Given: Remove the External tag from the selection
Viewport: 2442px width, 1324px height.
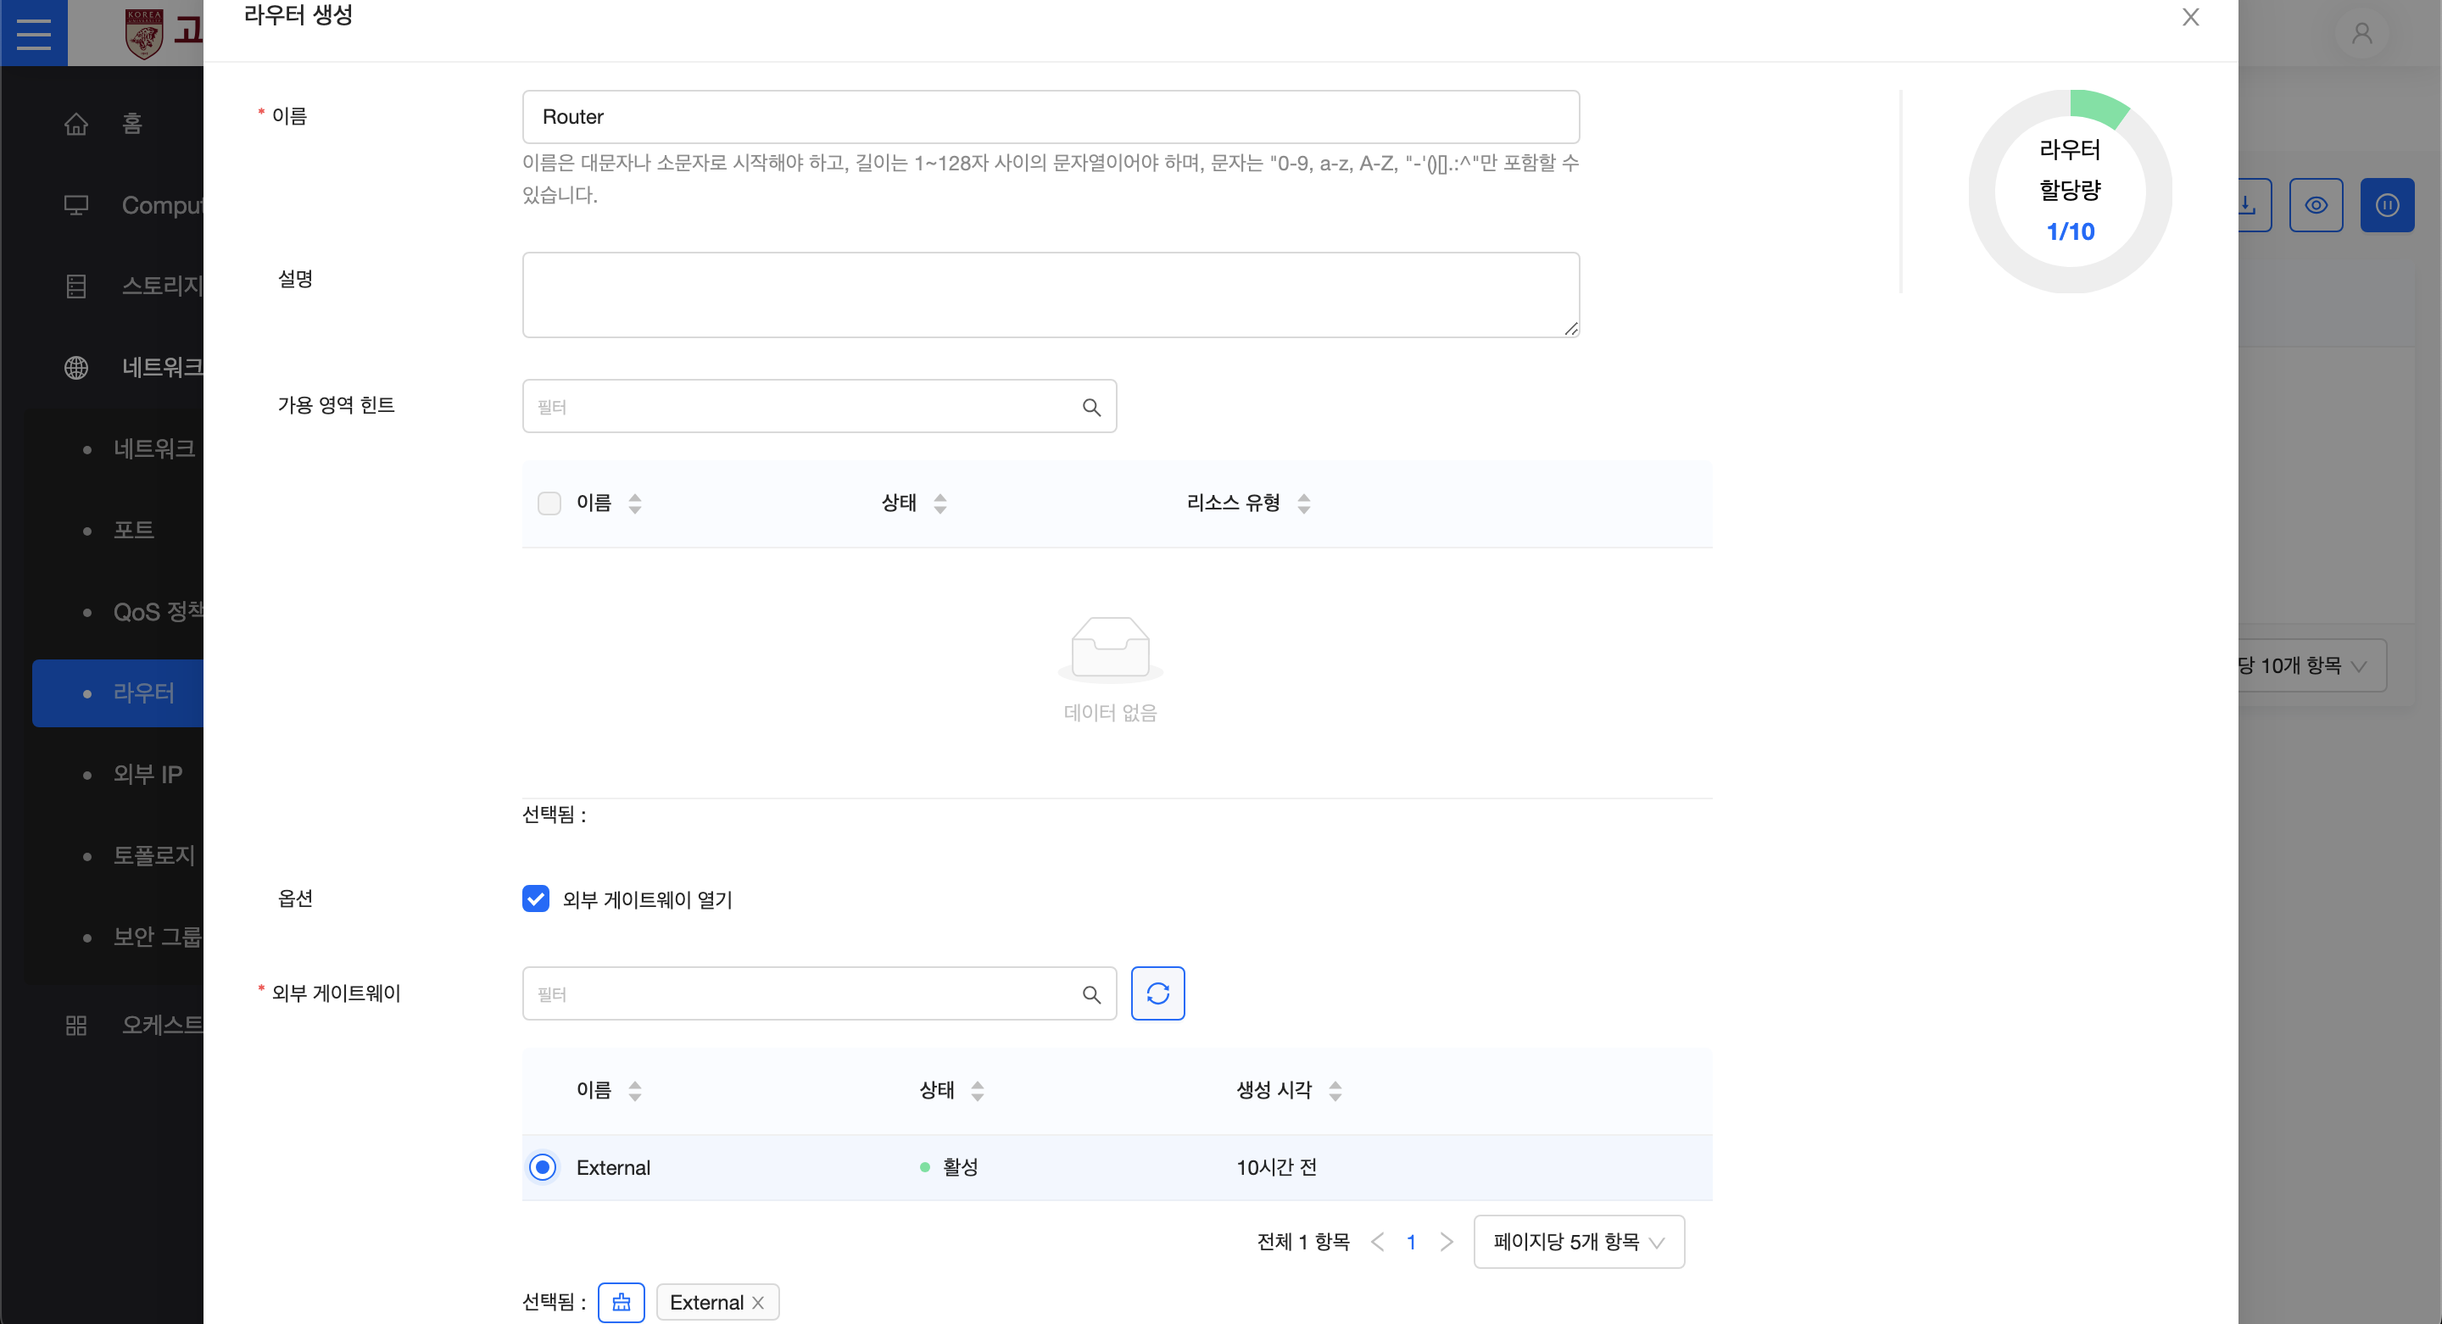Looking at the screenshot, I should point(757,1303).
